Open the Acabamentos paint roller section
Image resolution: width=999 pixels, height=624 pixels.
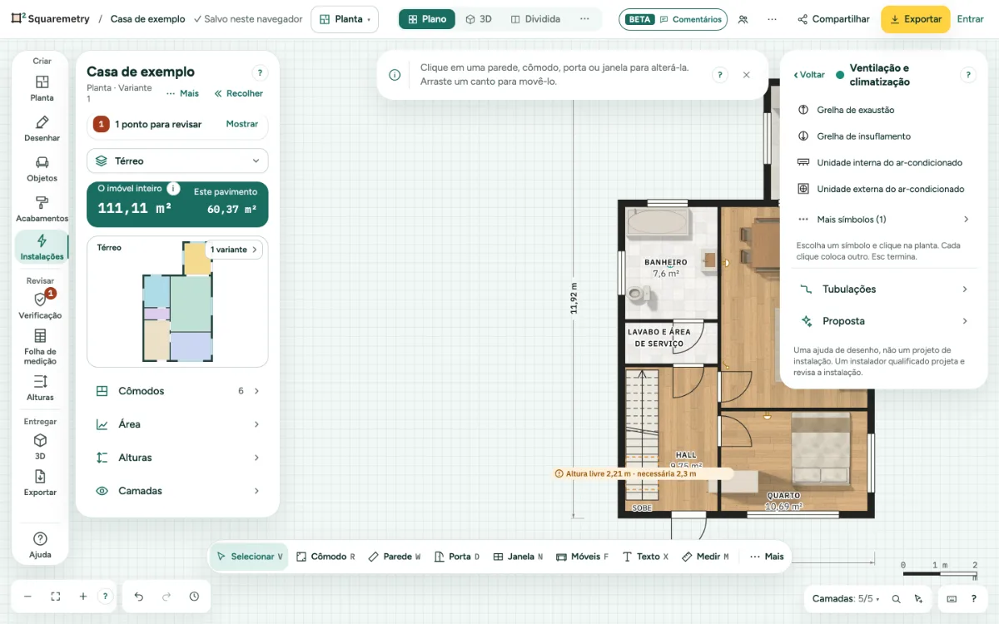42,209
